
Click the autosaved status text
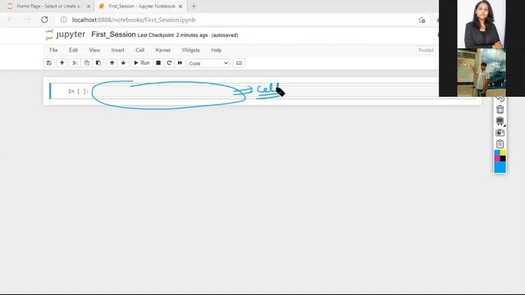pos(225,35)
